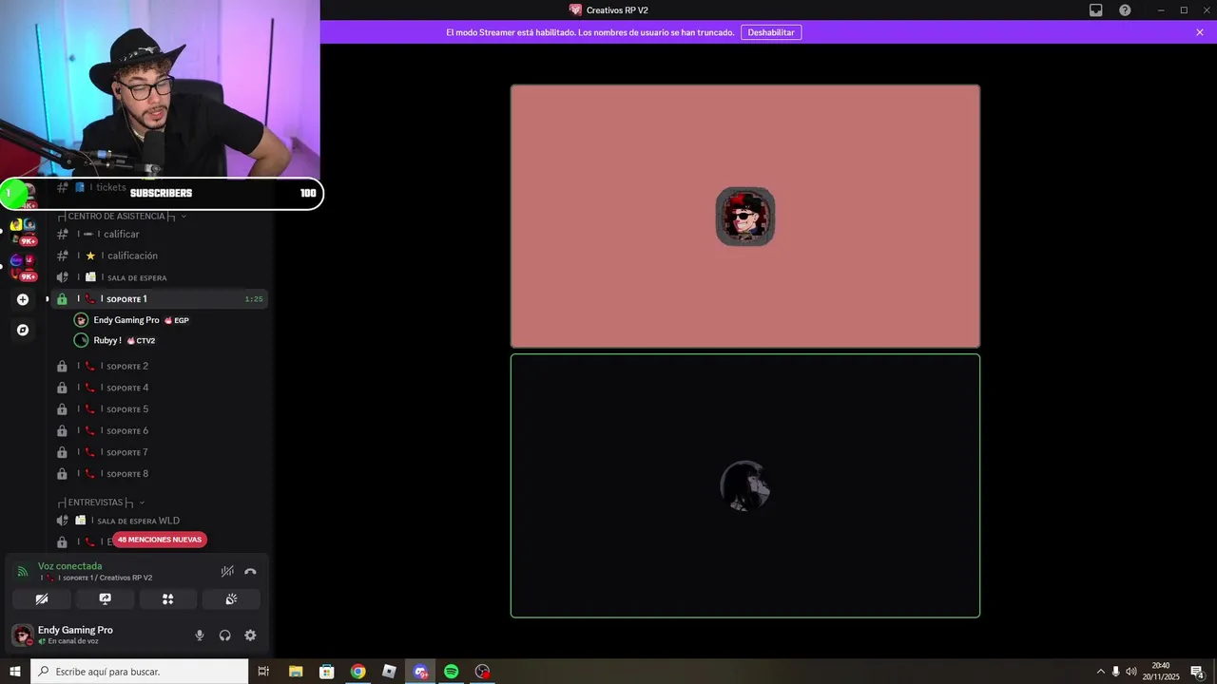
Task: Open Endy Gaming Pro user panel avatar
Action: click(x=22, y=635)
